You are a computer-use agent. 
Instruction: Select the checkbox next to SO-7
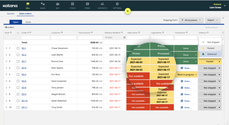coord(18,61)
